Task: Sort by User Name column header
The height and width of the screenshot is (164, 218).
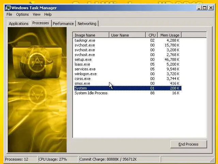Action: (127, 35)
